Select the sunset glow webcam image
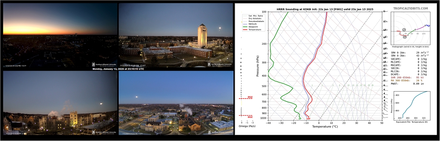The height and width of the screenshot is (141, 440). 60,35
